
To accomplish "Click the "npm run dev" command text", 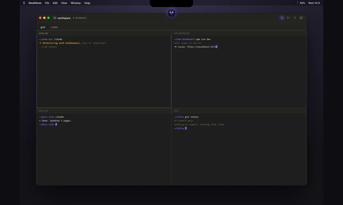I will pyautogui.click(x=203, y=39).
